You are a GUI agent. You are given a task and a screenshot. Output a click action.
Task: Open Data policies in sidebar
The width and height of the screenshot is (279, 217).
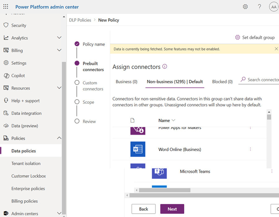click(31, 151)
